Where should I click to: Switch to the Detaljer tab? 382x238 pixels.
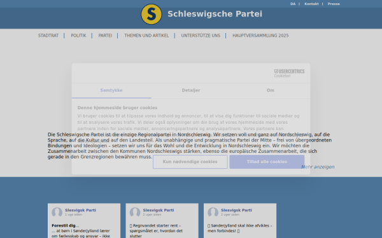[191, 90]
